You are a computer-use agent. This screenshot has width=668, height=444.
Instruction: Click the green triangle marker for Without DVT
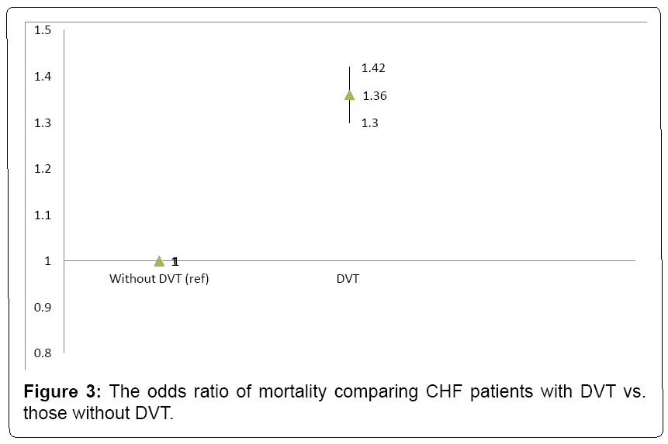[159, 261]
